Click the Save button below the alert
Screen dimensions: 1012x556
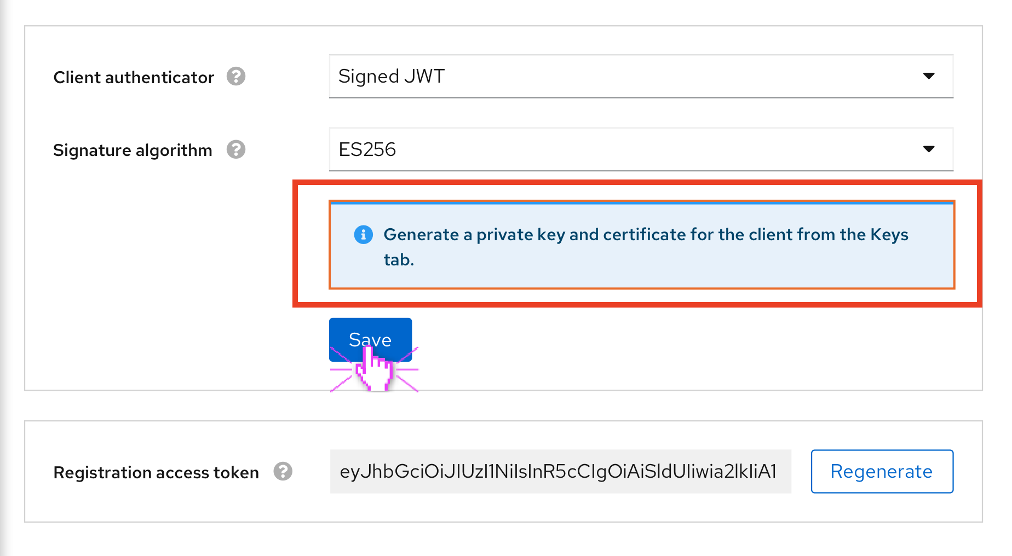pos(370,339)
